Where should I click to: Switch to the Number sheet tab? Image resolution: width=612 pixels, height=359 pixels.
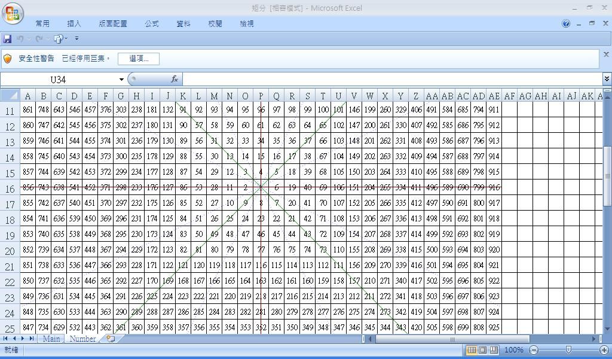pyautogui.click(x=82, y=339)
